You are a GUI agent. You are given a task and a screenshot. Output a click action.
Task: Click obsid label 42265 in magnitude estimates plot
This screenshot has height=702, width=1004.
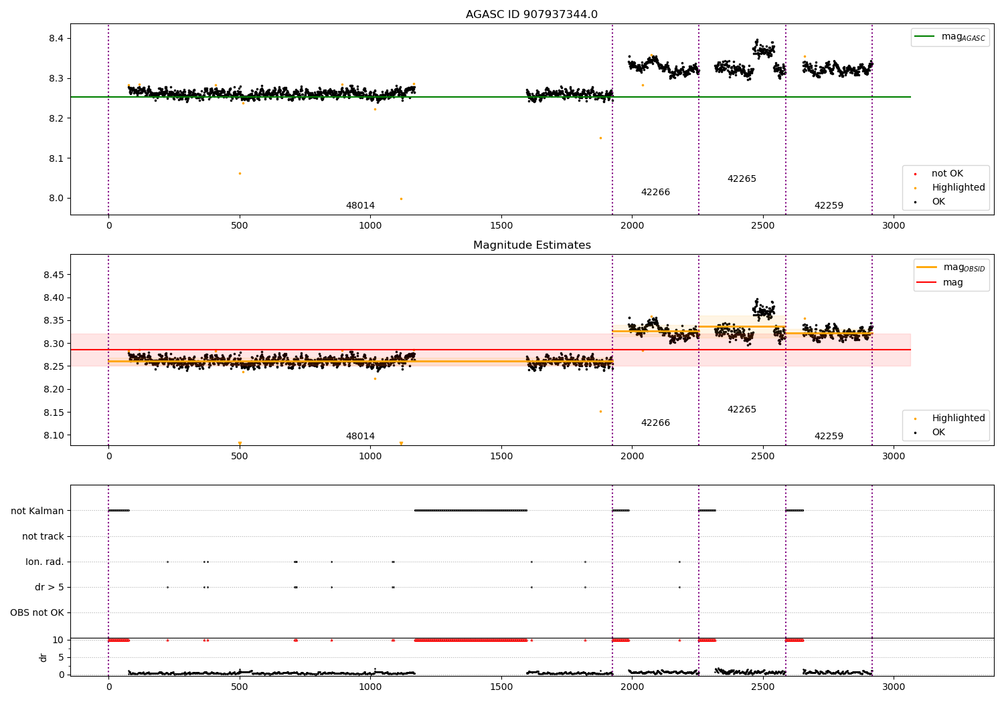[x=742, y=410]
